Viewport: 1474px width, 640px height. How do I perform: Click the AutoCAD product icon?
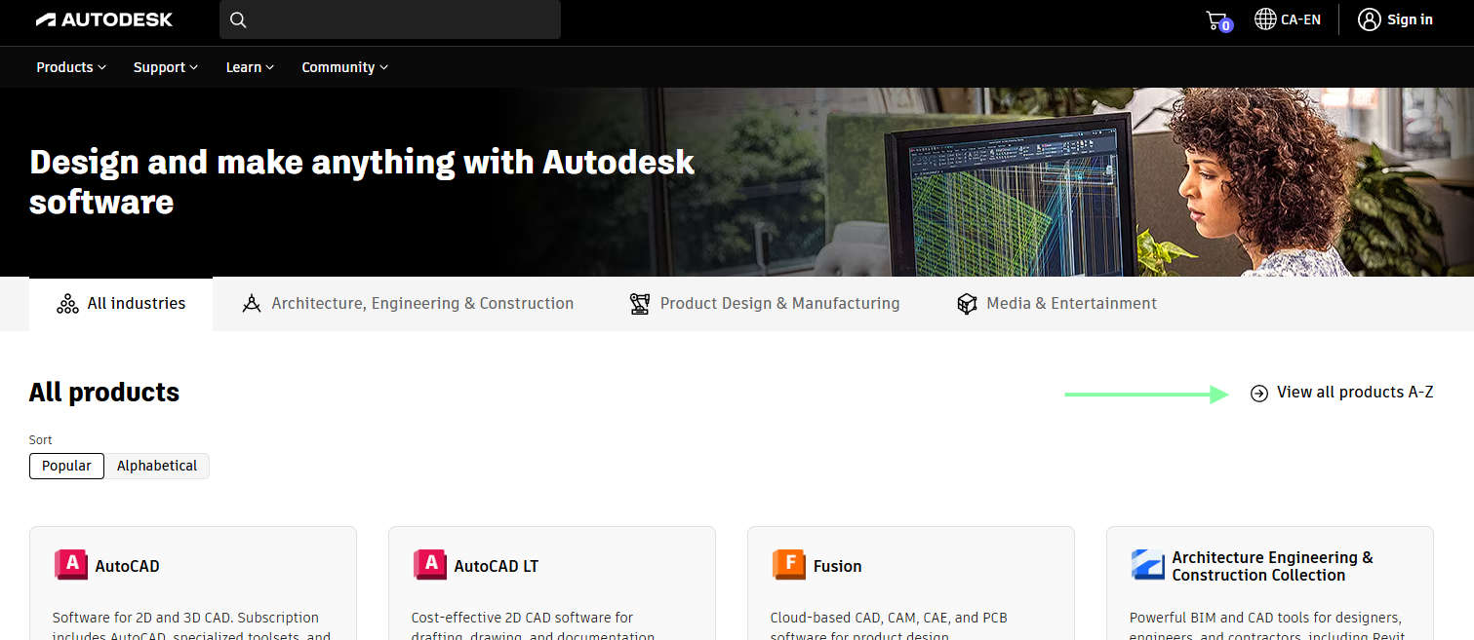[x=71, y=565]
